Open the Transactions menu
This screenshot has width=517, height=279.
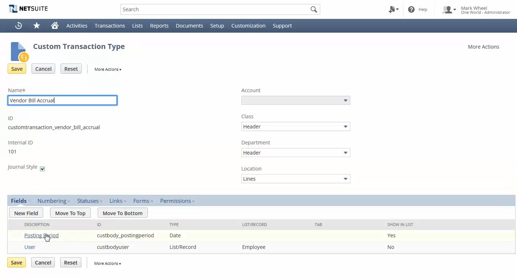click(x=110, y=26)
